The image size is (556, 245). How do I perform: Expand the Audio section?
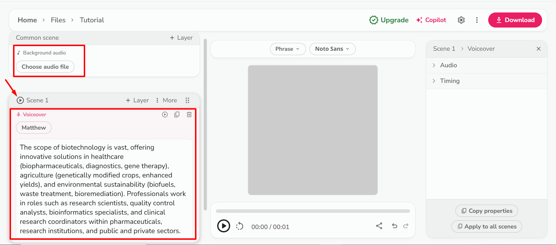(x=487, y=65)
